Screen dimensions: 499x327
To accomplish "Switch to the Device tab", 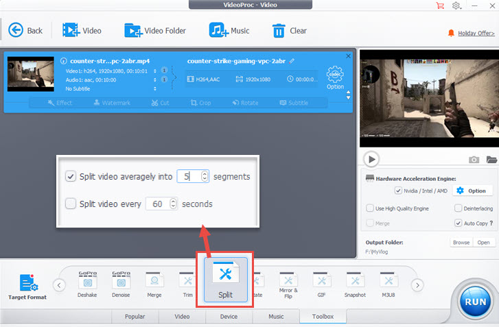I will (229, 317).
